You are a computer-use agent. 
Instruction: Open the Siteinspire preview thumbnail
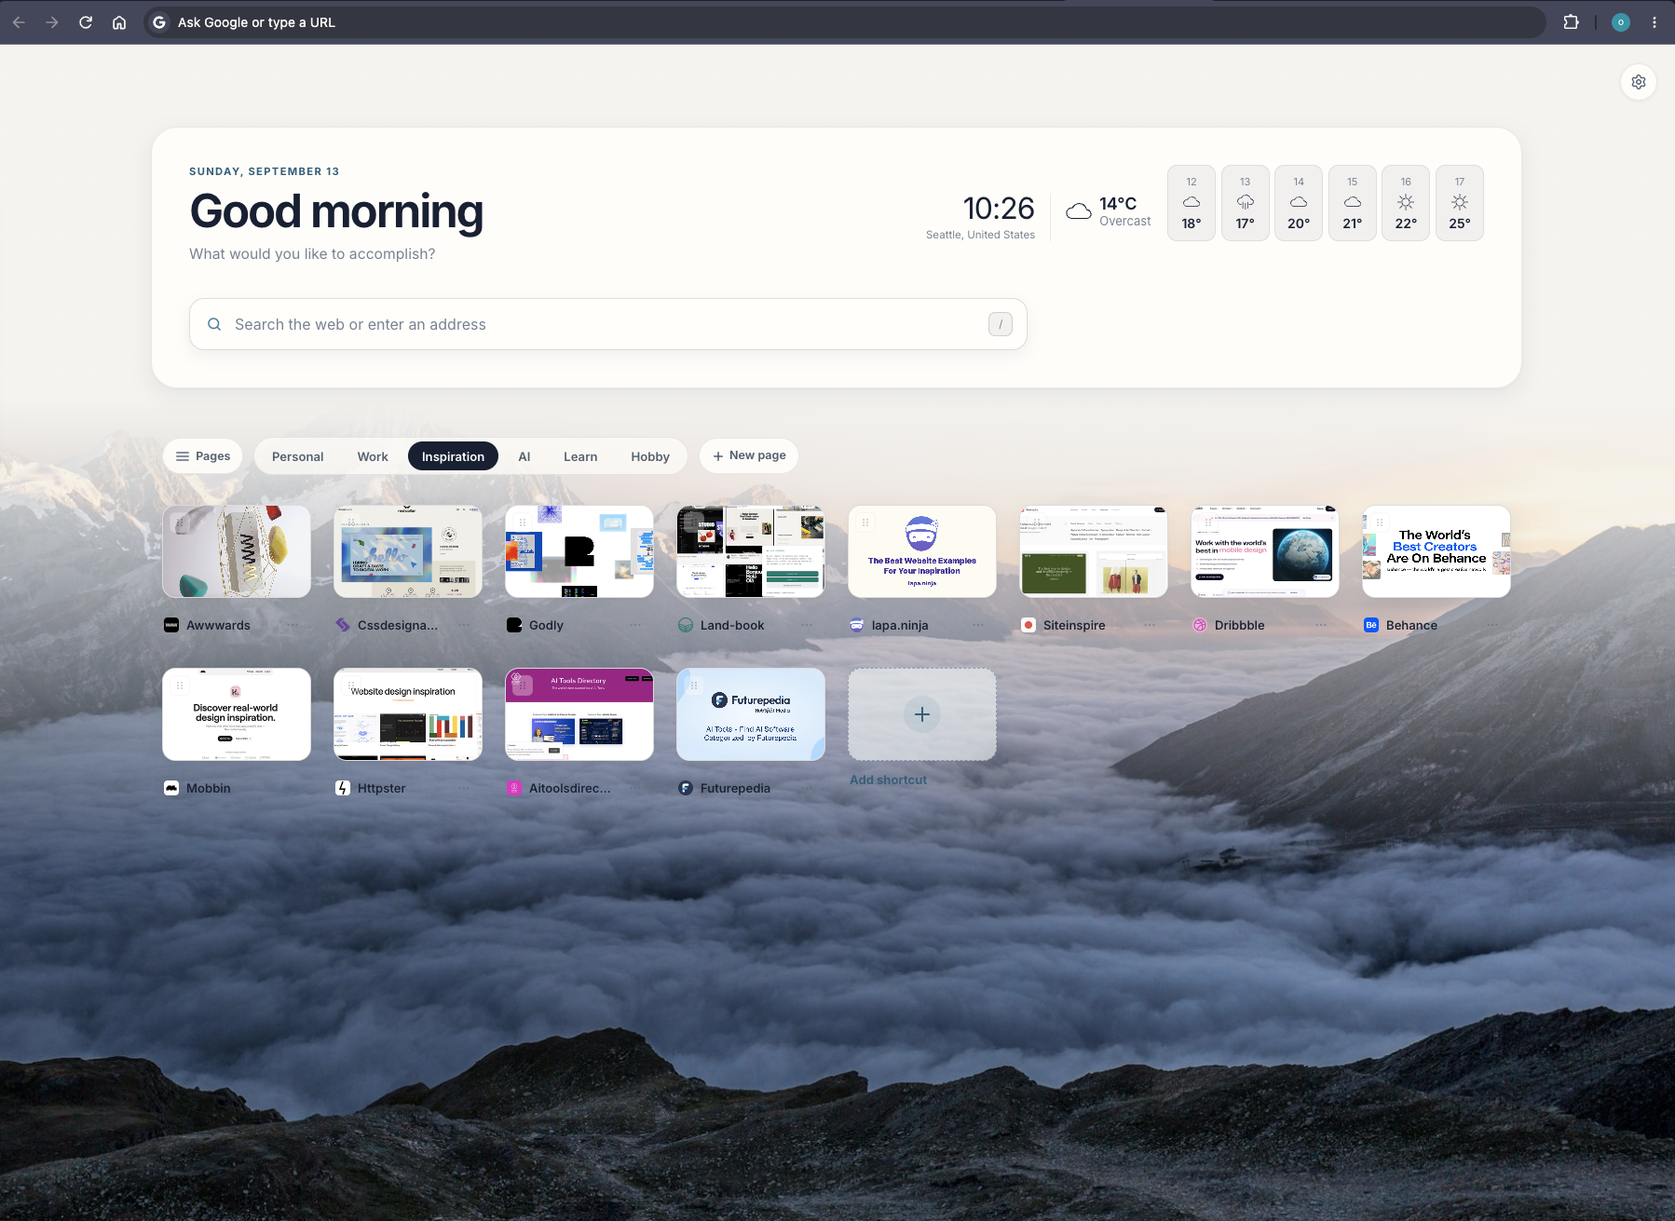pos(1094,551)
